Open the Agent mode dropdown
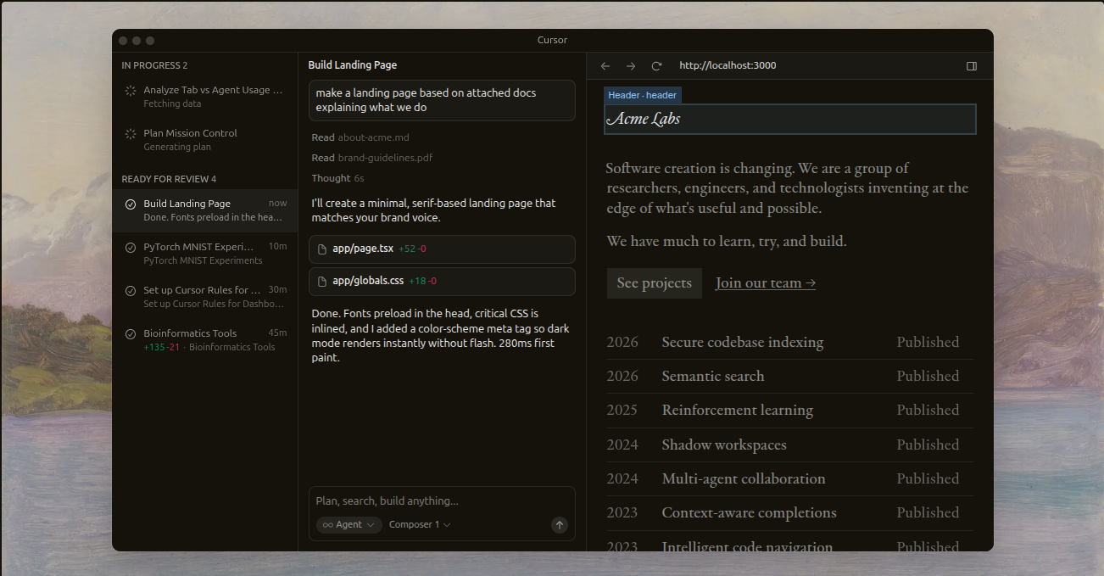Image resolution: width=1104 pixels, height=576 pixels. coord(348,525)
